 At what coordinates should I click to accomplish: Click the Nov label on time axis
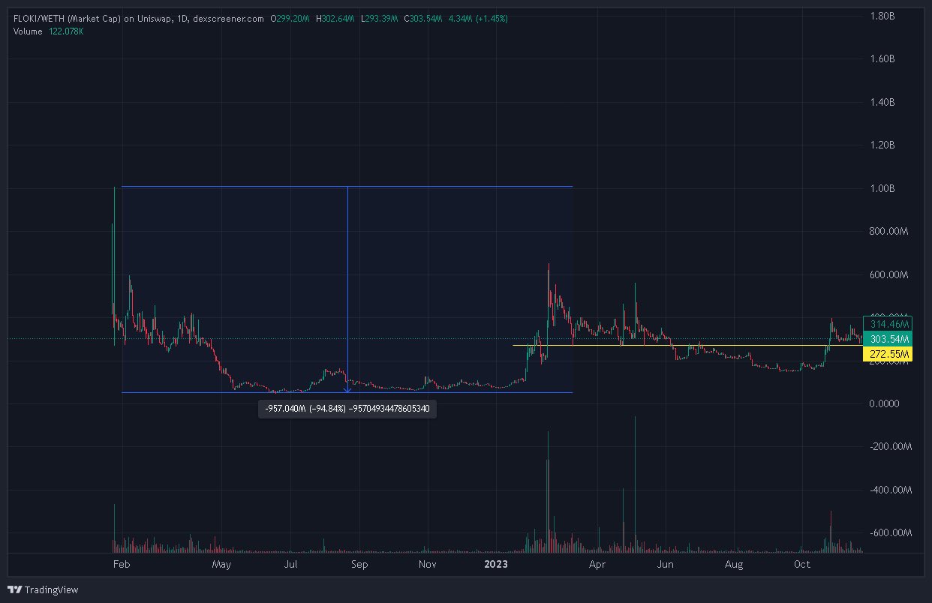(x=427, y=565)
